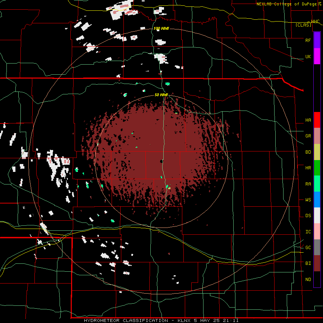Image resolution: width=323 pixels, height=323 pixels.
Task: Click the white DS dry snow swatch
Action: point(317,215)
